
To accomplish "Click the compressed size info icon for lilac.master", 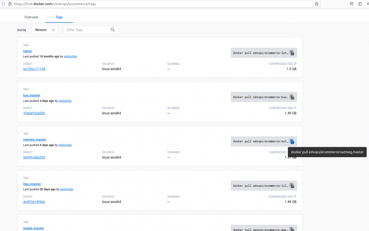I will 295,196.
